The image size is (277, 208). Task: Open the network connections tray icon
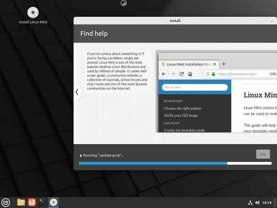click(250, 203)
